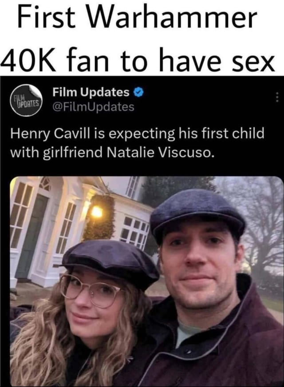Click the wreath around the porch lamp
284x387 pixels.
99,217
